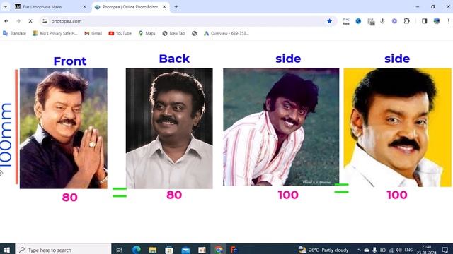
Task: Click the Chrome taskbar icon
Action: click(x=219, y=249)
